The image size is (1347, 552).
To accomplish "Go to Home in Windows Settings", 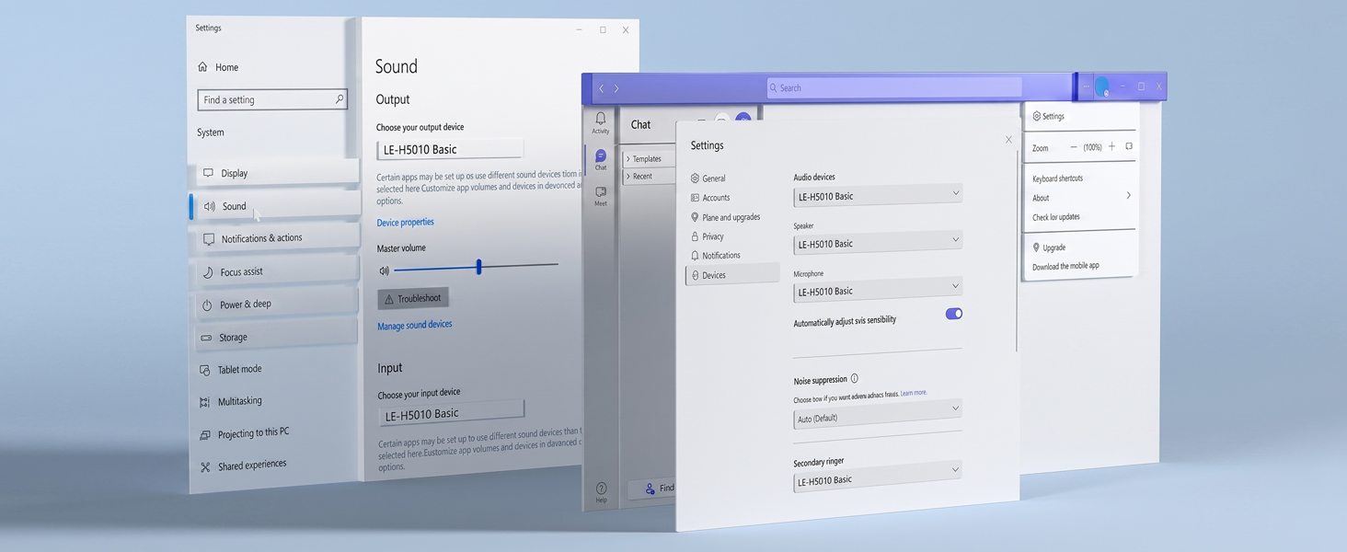I will pyautogui.click(x=219, y=67).
